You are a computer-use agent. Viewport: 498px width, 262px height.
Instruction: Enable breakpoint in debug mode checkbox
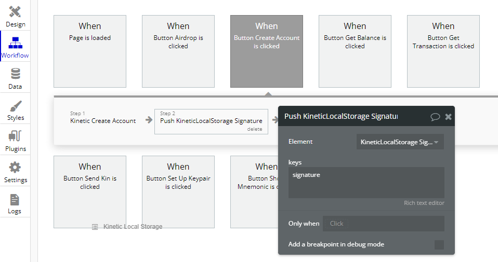(439, 244)
